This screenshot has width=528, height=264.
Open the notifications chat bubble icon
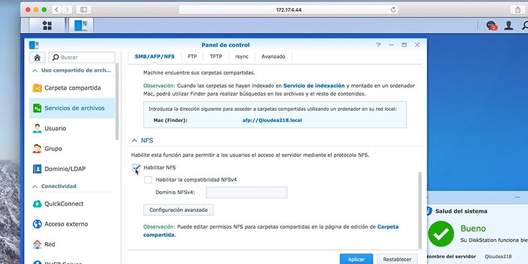point(491,26)
